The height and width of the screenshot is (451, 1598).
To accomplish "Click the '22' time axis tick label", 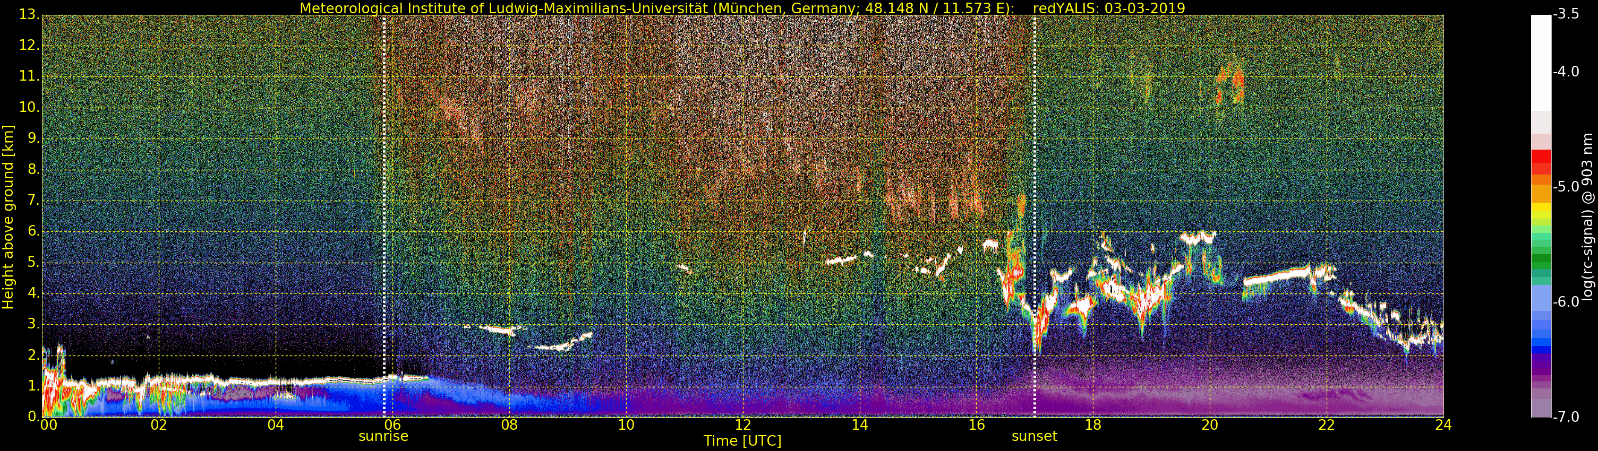I will 1326,425.
